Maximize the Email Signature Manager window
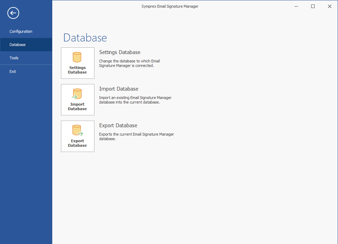This screenshot has height=244, width=338. pyautogui.click(x=313, y=7)
